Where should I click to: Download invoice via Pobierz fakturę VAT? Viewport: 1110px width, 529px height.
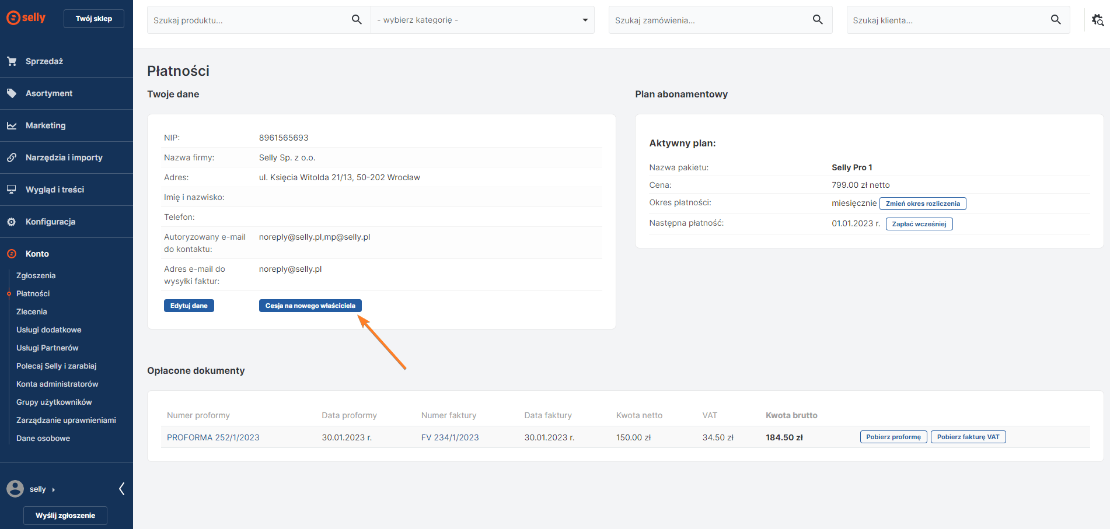[968, 437]
